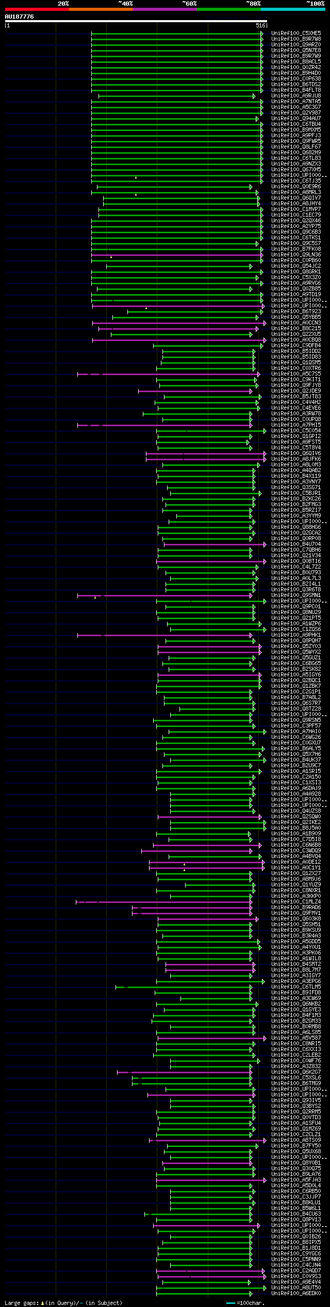This screenshot has width=330, height=1307.
Task: Click hit label UniRef100_A3YYM9
Action: click(296, 515)
